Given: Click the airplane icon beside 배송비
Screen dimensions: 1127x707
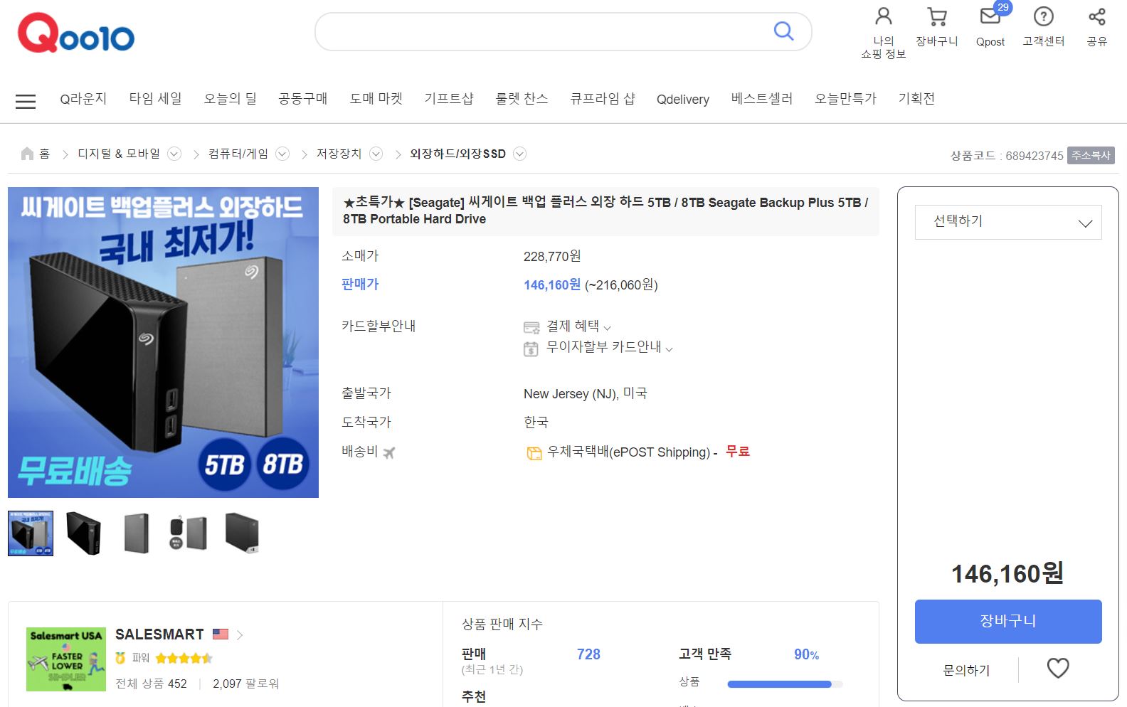Looking at the screenshot, I should 388,452.
